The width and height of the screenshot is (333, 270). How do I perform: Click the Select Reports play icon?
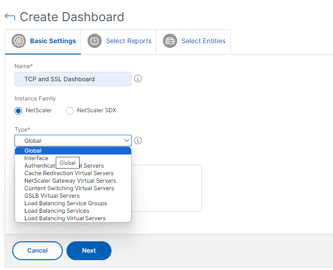95,41
